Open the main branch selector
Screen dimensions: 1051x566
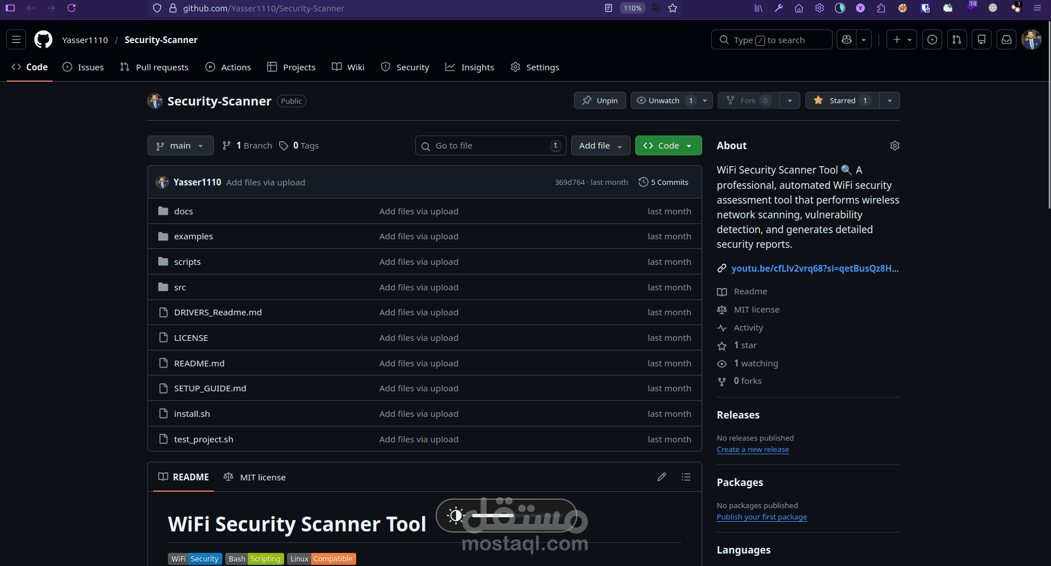click(x=180, y=146)
